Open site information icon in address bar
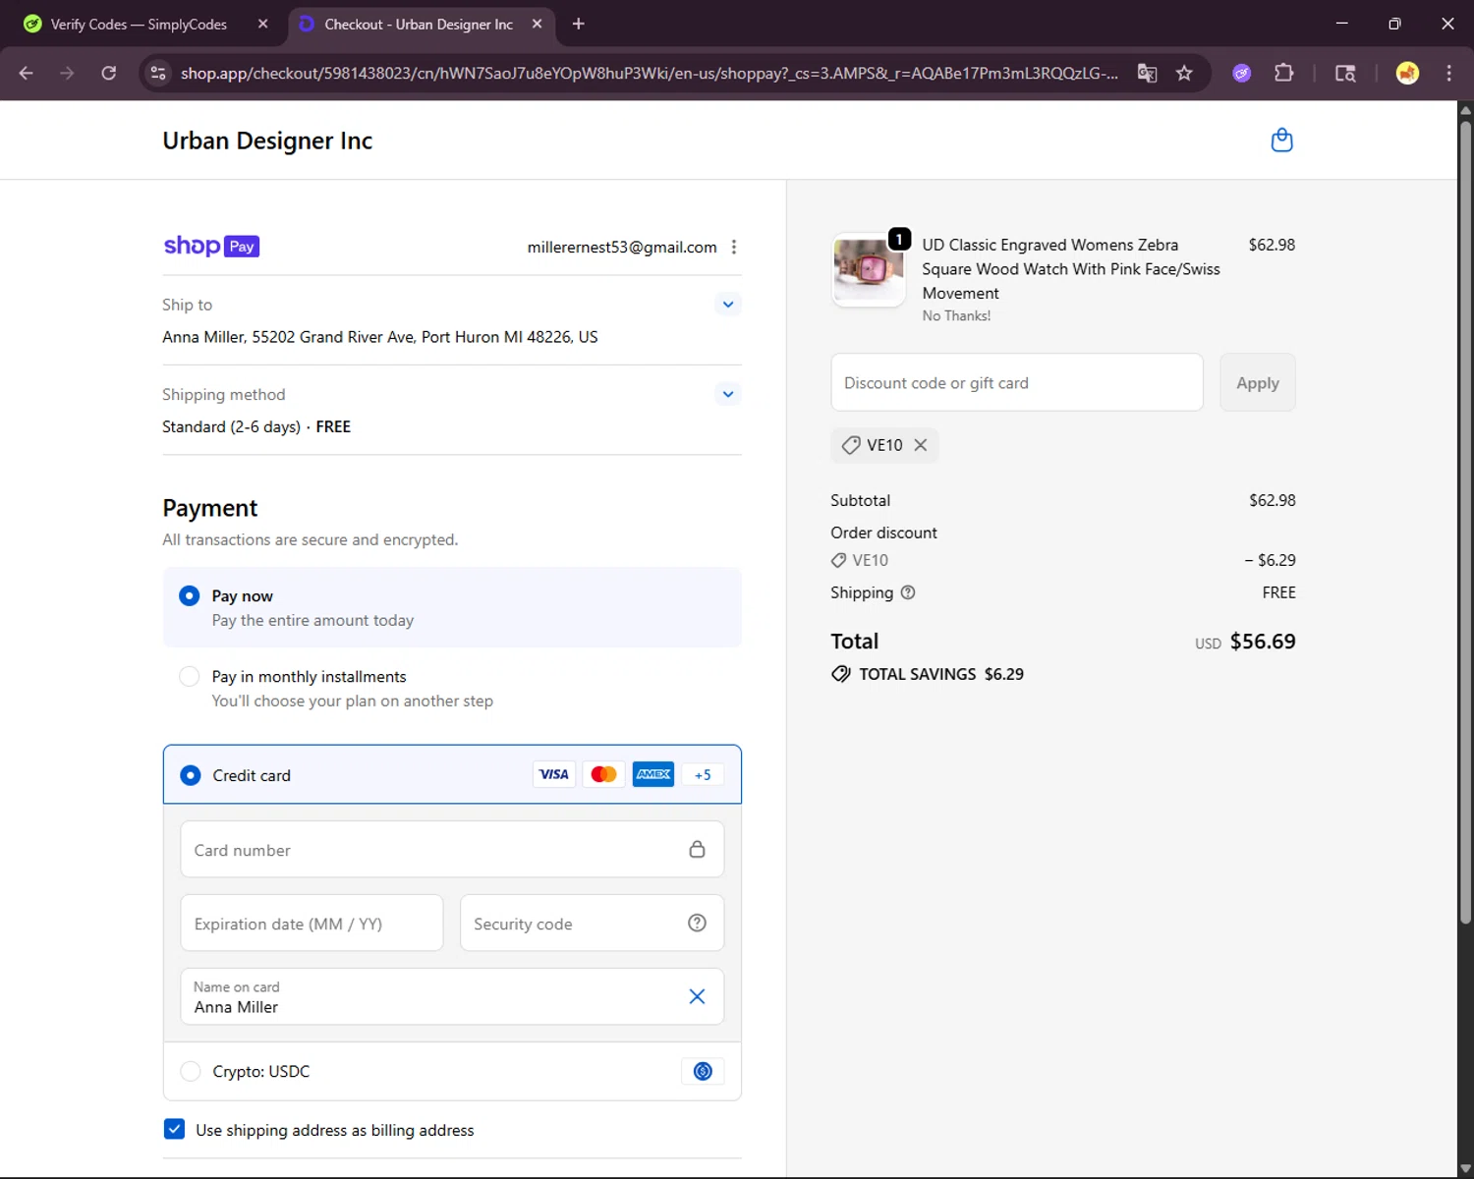 158,73
